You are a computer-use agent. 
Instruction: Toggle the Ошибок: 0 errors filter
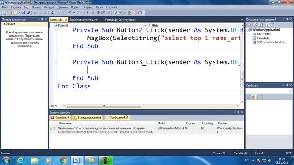pos(60,117)
